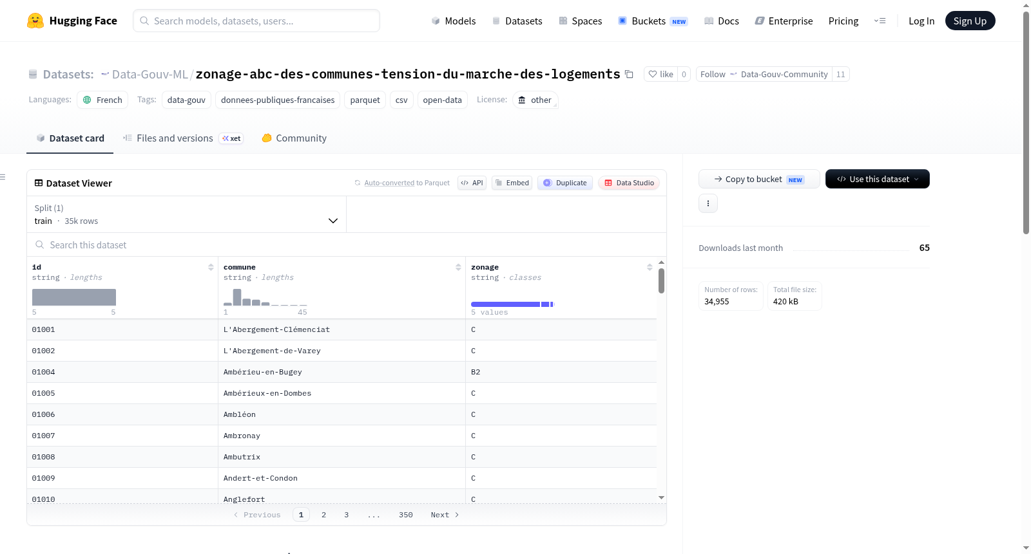
Task: Click Log In
Action: tap(921, 21)
